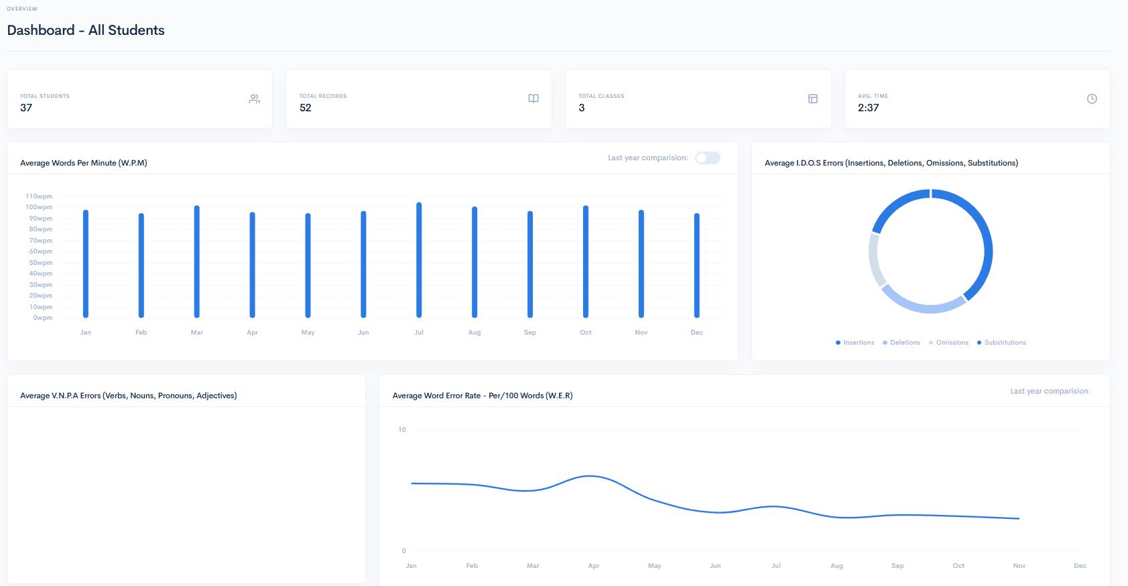Click the May bar in W.P.M chart
This screenshot has width=1128, height=586.
pos(308,266)
